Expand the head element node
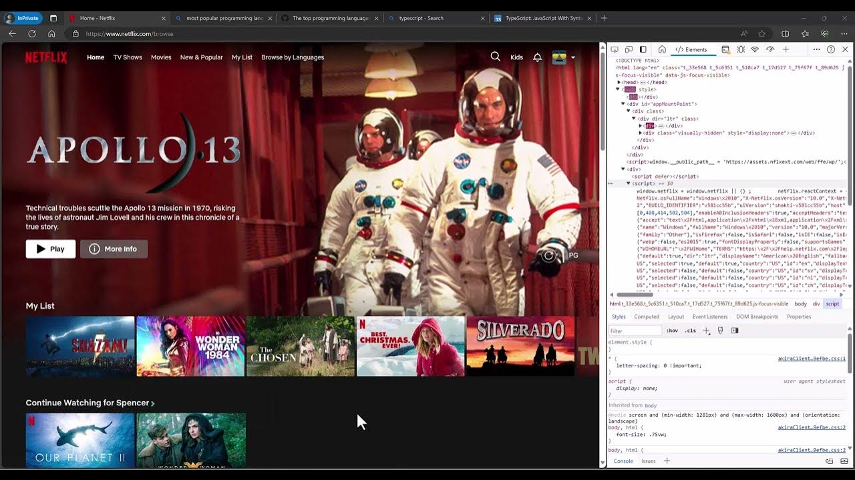The image size is (855, 480). pos(619,82)
